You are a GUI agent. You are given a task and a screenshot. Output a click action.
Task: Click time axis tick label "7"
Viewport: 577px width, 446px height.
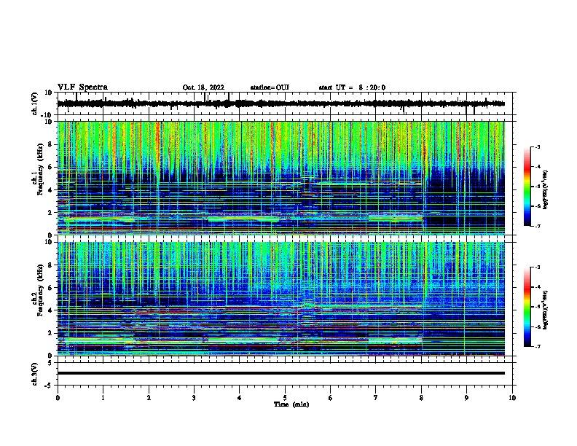(376, 398)
